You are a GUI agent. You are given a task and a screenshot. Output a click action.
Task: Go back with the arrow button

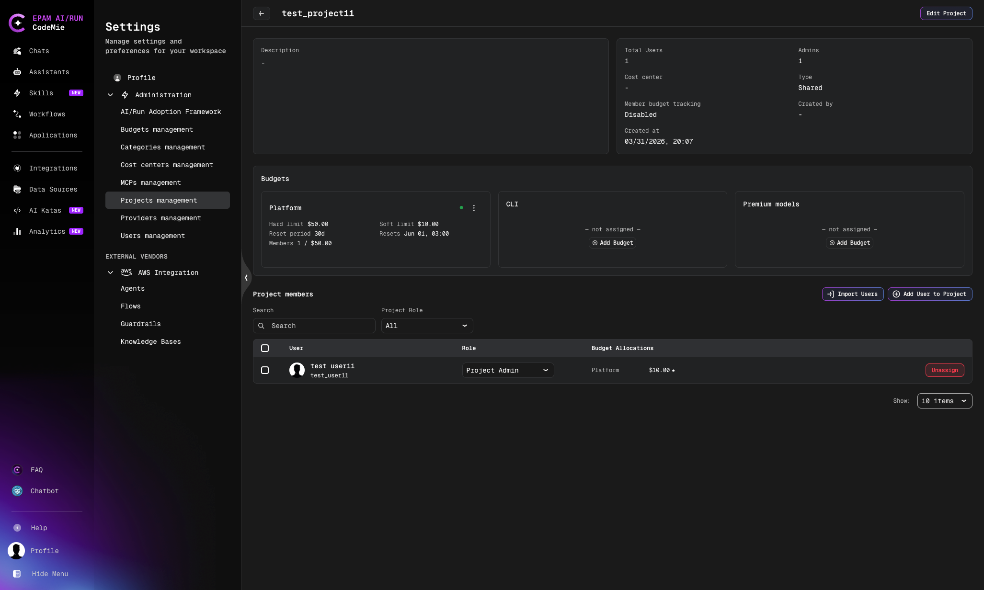(262, 13)
